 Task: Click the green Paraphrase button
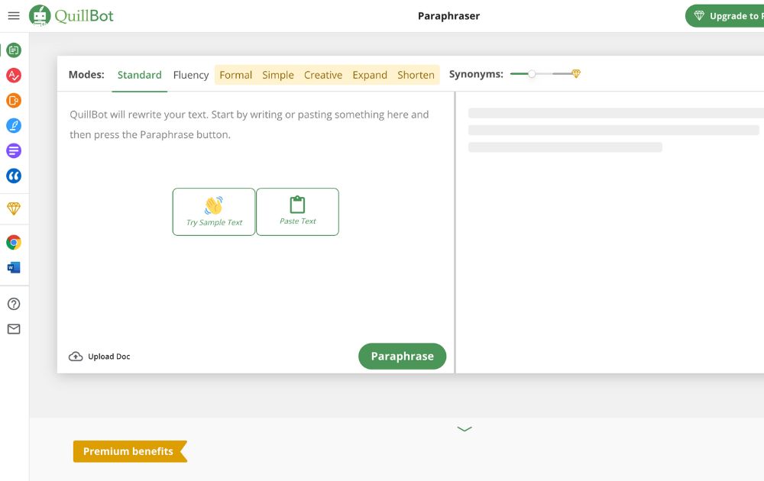(x=403, y=357)
